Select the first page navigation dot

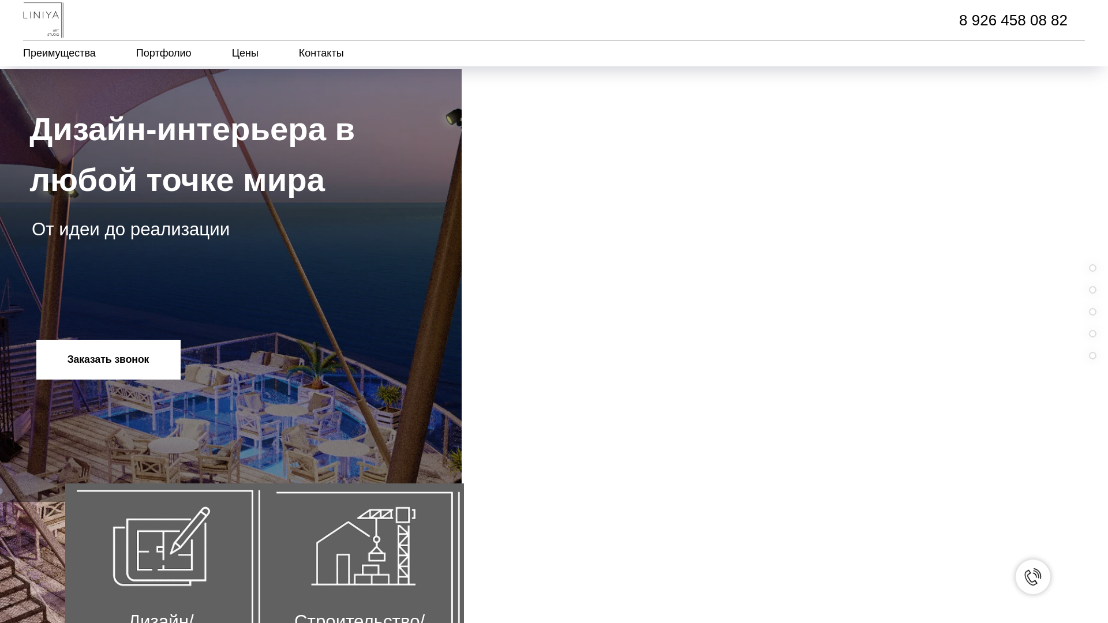(x=1092, y=268)
